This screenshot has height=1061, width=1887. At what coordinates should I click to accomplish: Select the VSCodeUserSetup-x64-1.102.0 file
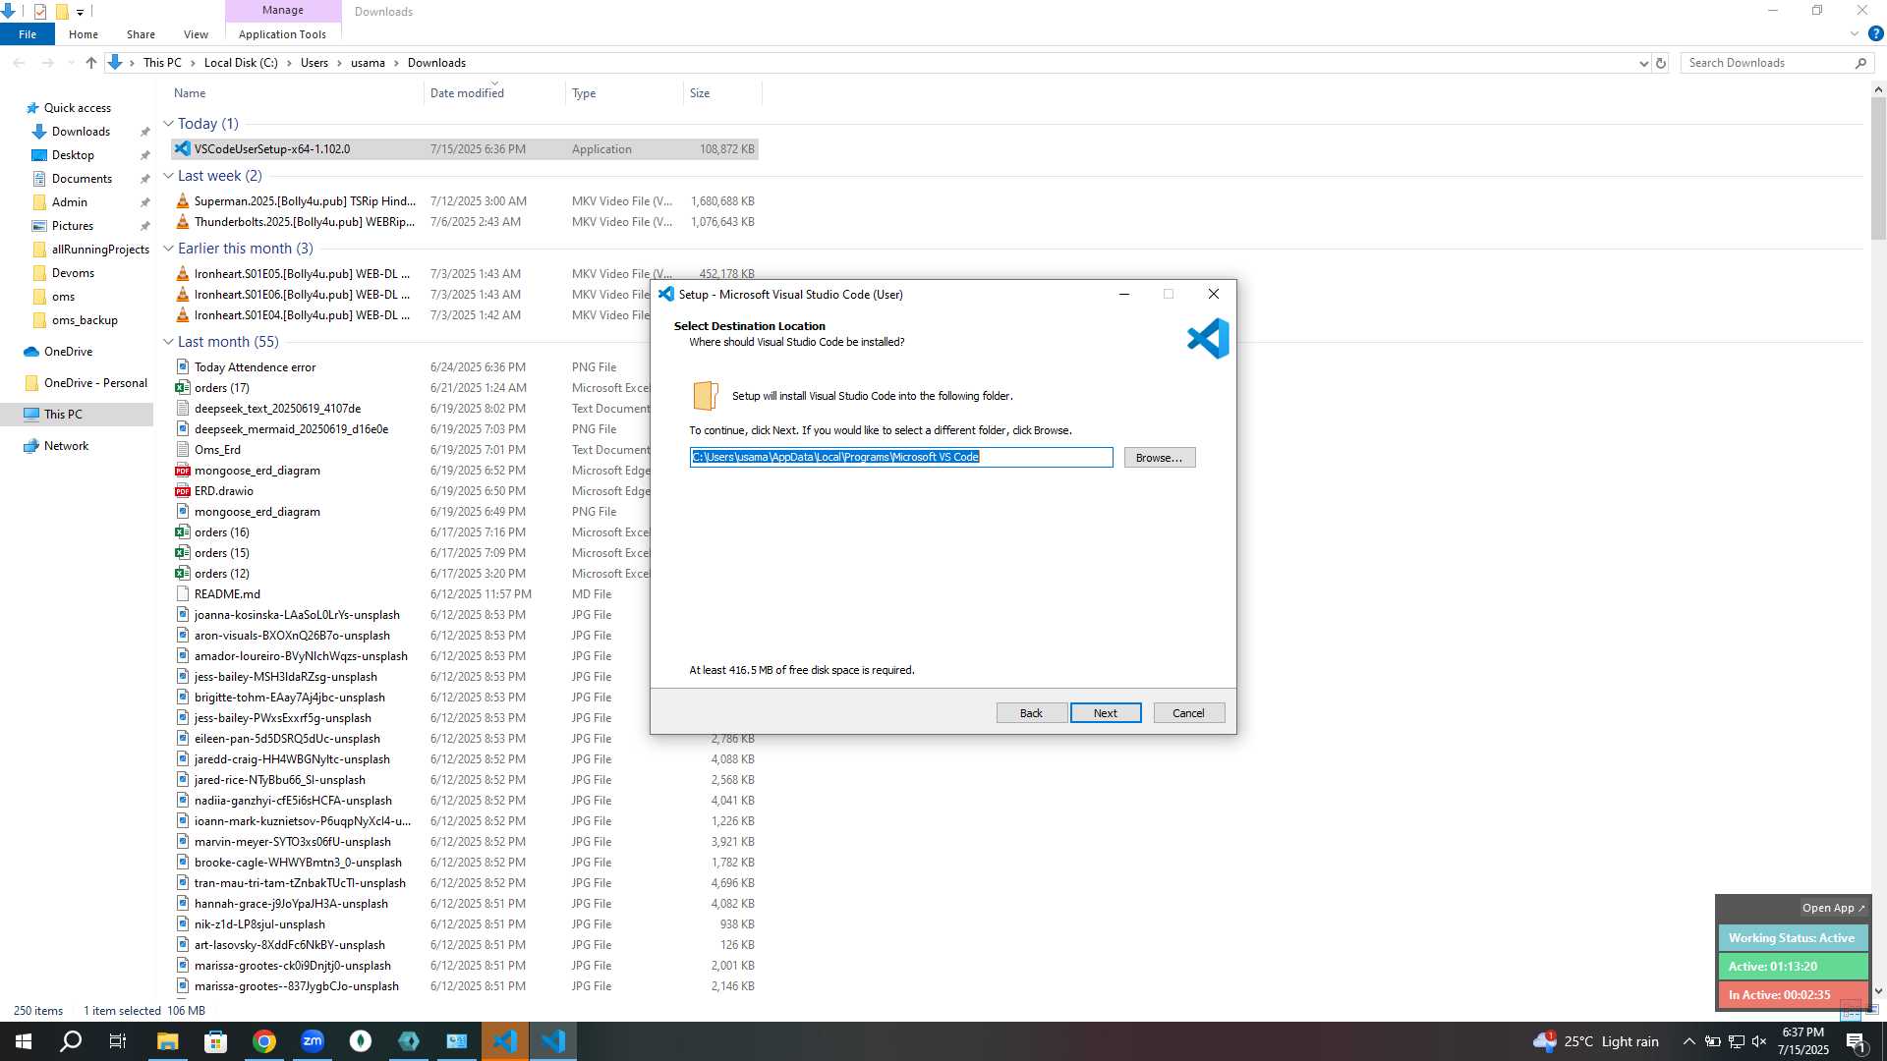click(464, 149)
